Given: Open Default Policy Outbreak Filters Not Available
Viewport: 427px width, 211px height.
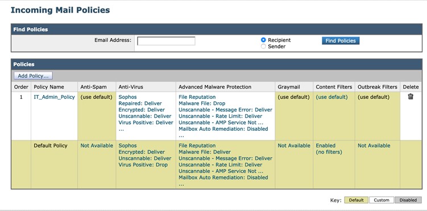Looking at the screenshot, I should pyautogui.click(x=374, y=146).
